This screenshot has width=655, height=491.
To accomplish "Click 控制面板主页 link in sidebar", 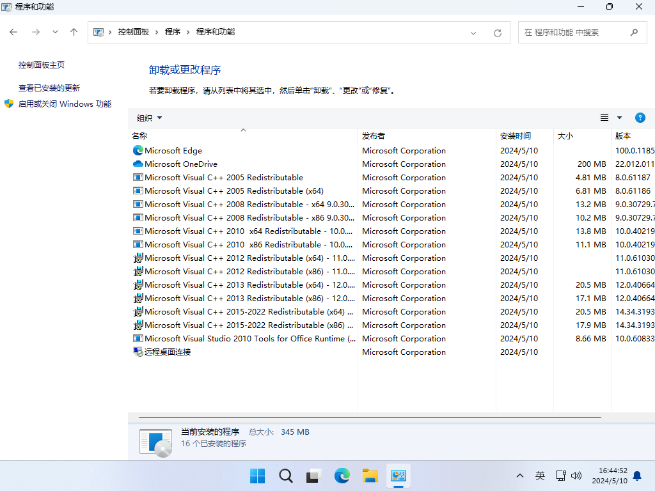I will point(42,65).
